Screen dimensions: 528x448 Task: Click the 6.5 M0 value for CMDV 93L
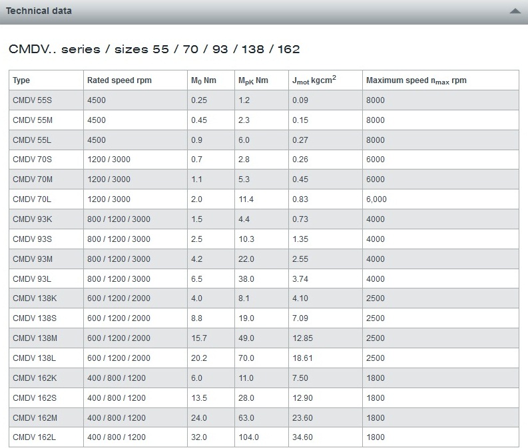tap(196, 279)
